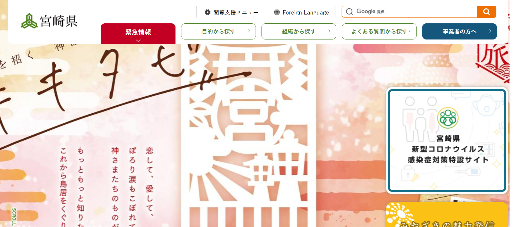This screenshot has height=227, width=516.
Task: Click the gear icon for 閲覧支援メニュー
Action: tap(207, 12)
